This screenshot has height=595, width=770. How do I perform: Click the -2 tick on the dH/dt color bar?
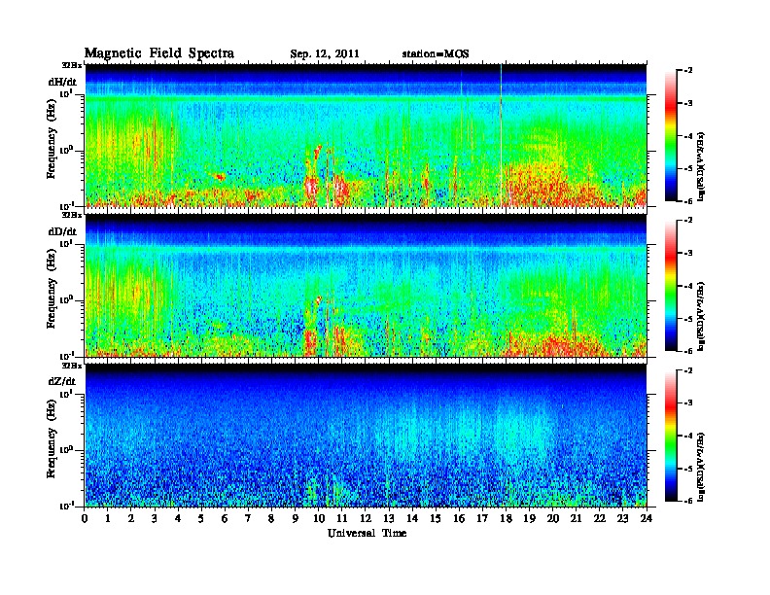coord(688,71)
